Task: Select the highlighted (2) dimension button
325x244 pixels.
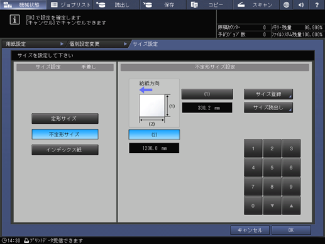Action: (x=154, y=135)
